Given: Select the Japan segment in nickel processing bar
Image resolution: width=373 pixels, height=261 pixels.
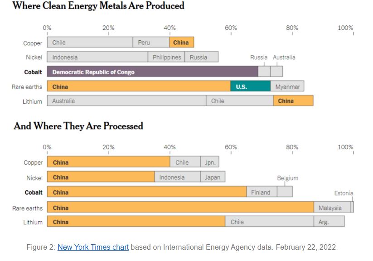Looking at the screenshot, I should click(213, 177).
